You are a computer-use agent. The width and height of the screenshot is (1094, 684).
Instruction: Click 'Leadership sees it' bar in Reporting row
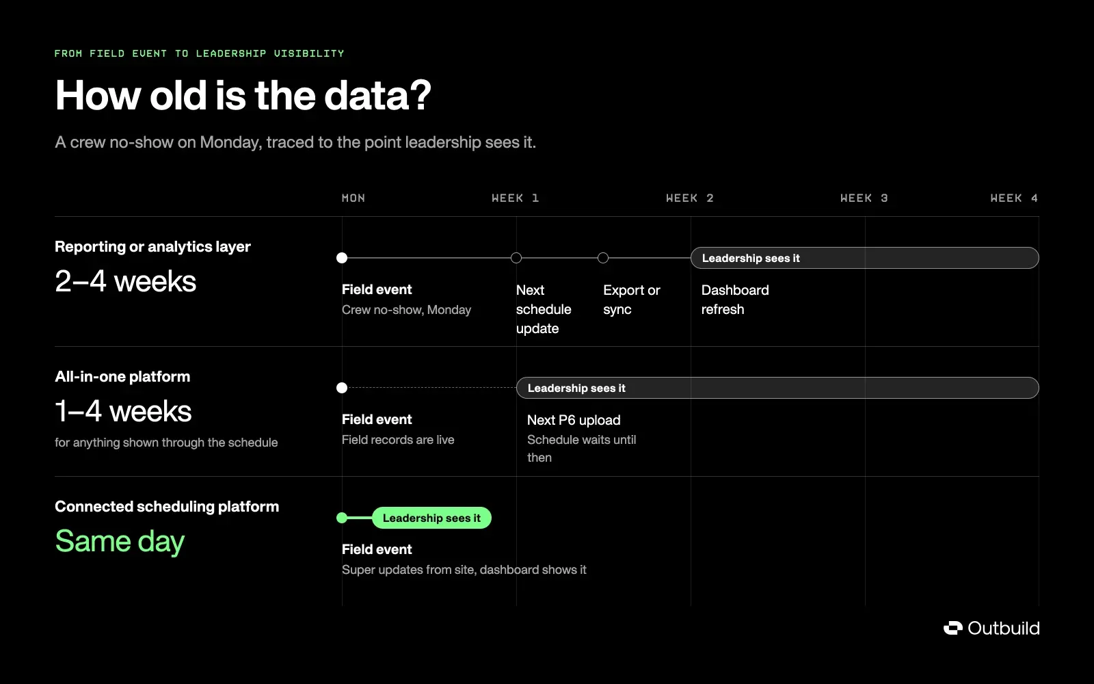click(865, 258)
